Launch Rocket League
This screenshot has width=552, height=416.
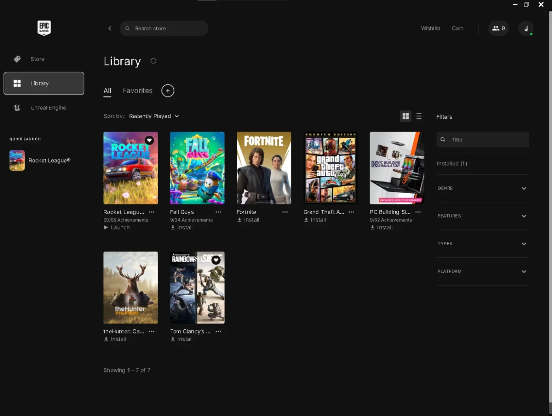pos(117,228)
